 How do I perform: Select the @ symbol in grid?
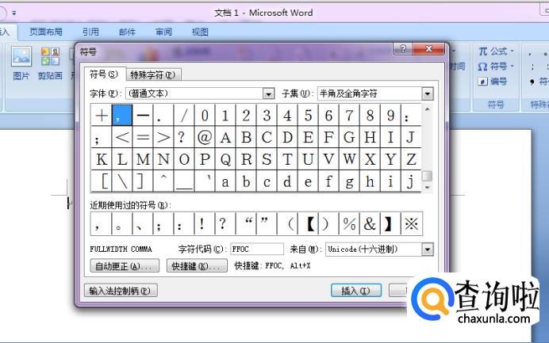click(x=205, y=137)
